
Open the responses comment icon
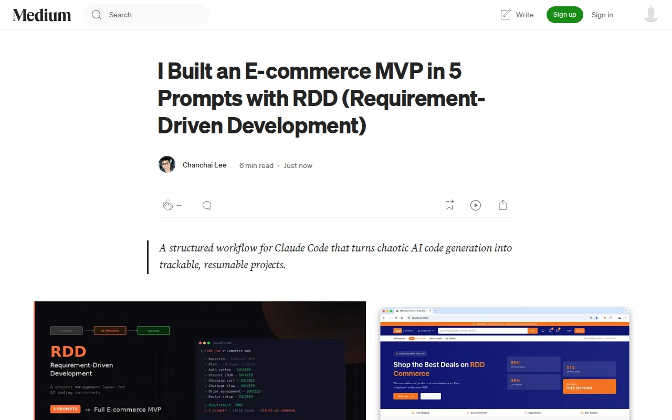[207, 205]
